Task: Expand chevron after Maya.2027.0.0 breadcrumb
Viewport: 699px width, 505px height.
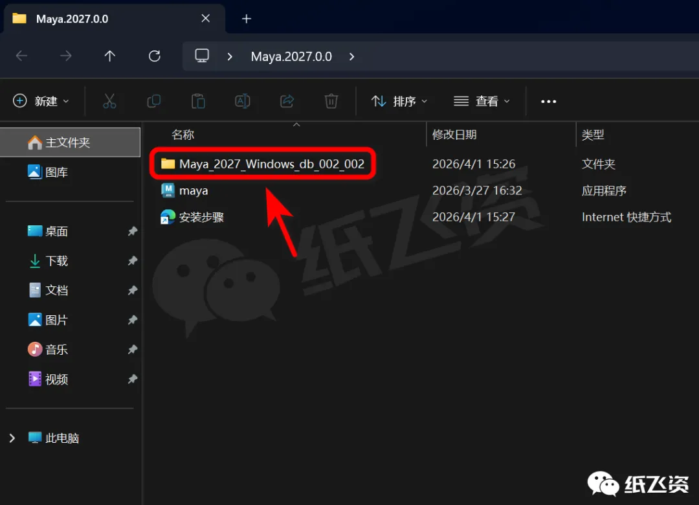Action: point(351,57)
